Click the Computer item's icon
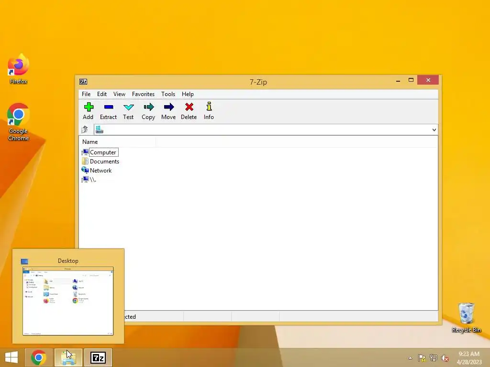Screen dimensions: 490x367 click(85, 152)
